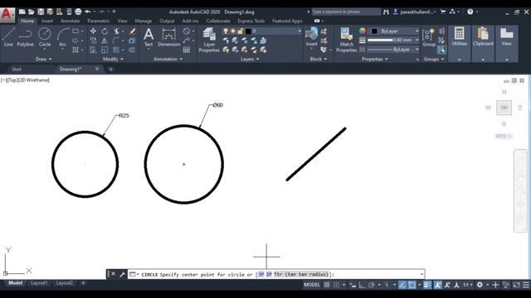Click the Stretch tool
The height and width of the screenshot is (298, 531).
[93, 50]
